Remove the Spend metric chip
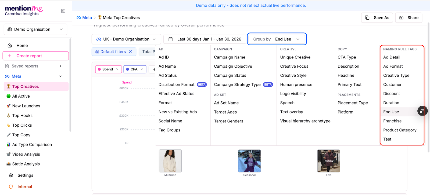Image resolution: width=430 pixels, height=195 pixels. click(x=117, y=69)
